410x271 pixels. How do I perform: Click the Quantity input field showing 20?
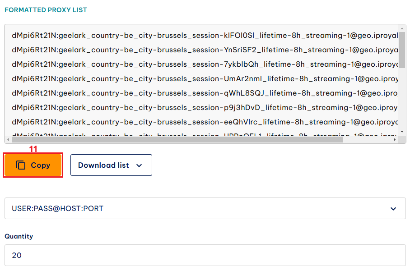205,255
